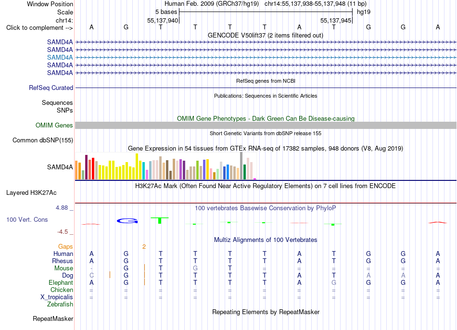Open the Sequences publications track label

click(57, 102)
